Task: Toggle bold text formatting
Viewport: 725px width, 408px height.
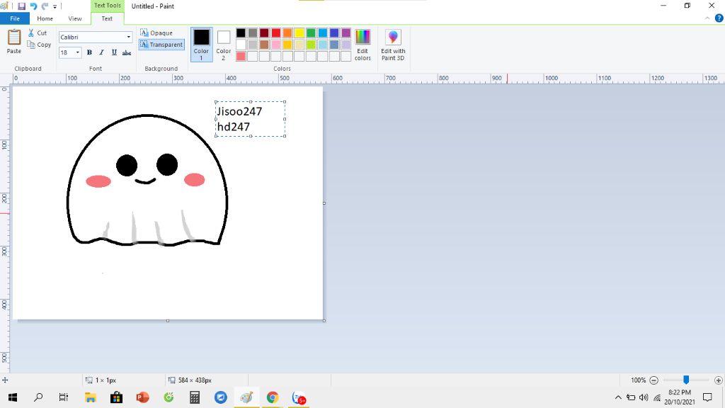Action: pos(89,52)
